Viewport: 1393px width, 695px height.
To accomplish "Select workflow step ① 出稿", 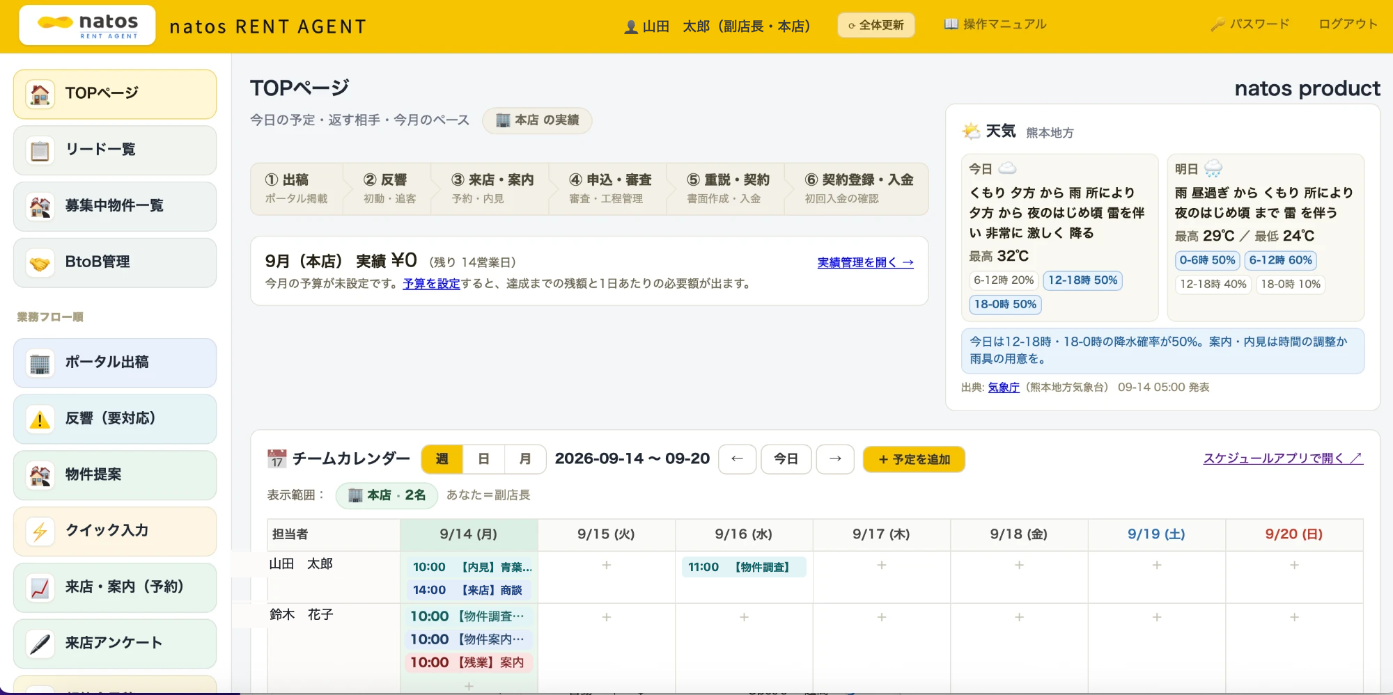I will pos(297,189).
